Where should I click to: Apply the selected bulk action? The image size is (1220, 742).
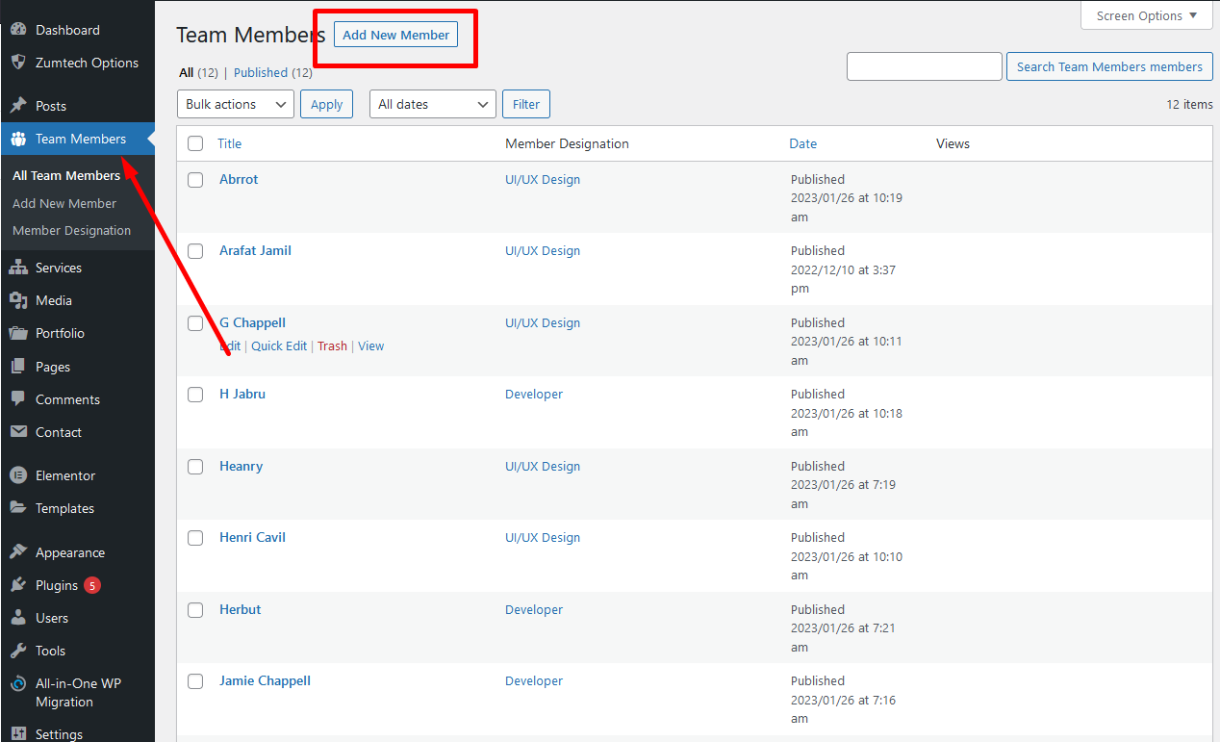327,104
